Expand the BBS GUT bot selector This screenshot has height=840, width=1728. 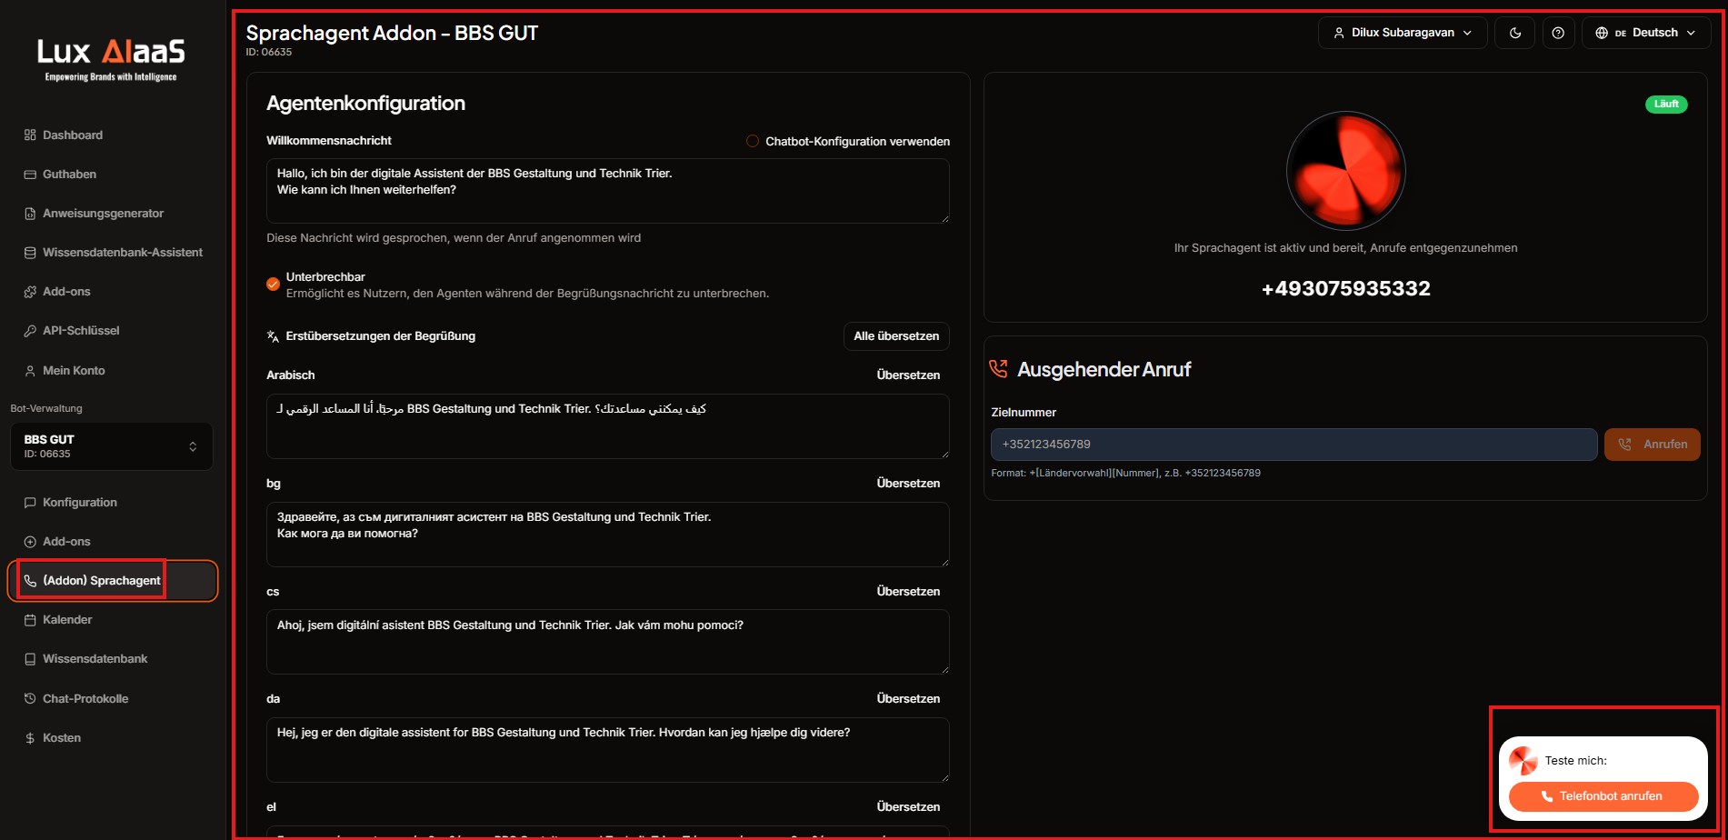112,446
